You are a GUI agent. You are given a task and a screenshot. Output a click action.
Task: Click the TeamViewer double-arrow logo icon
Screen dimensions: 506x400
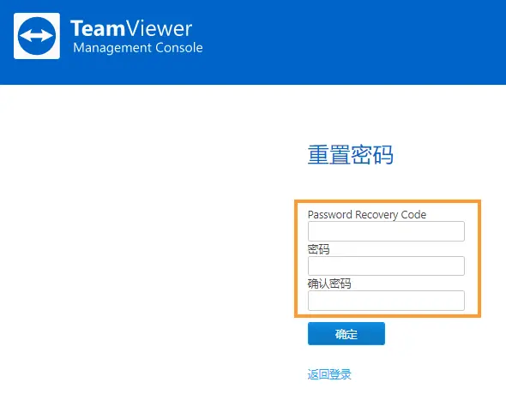pyautogui.click(x=37, y=36)
